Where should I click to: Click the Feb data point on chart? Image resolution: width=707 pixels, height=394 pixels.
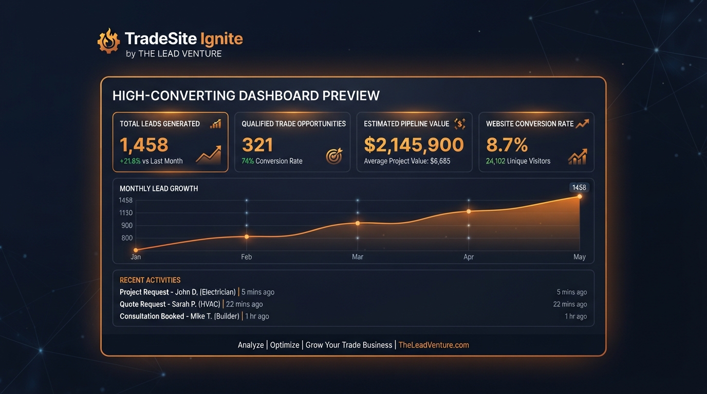247,237
